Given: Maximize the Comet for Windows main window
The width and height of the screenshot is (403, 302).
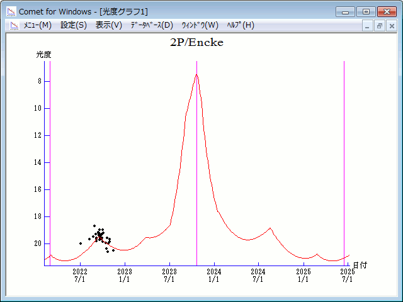Looking at the screenshot, I should (366, 12).
